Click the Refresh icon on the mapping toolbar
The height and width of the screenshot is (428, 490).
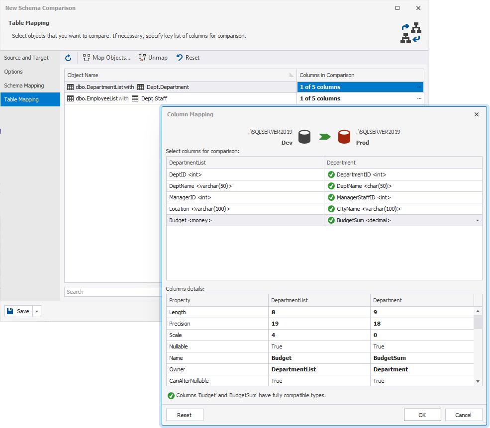(x=68, y=58)
